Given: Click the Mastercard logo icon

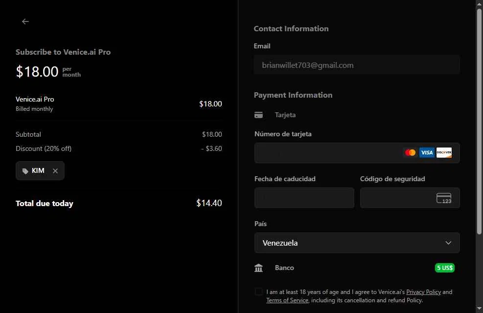Looking at the screenshot, I should click(x=410, y=152).
